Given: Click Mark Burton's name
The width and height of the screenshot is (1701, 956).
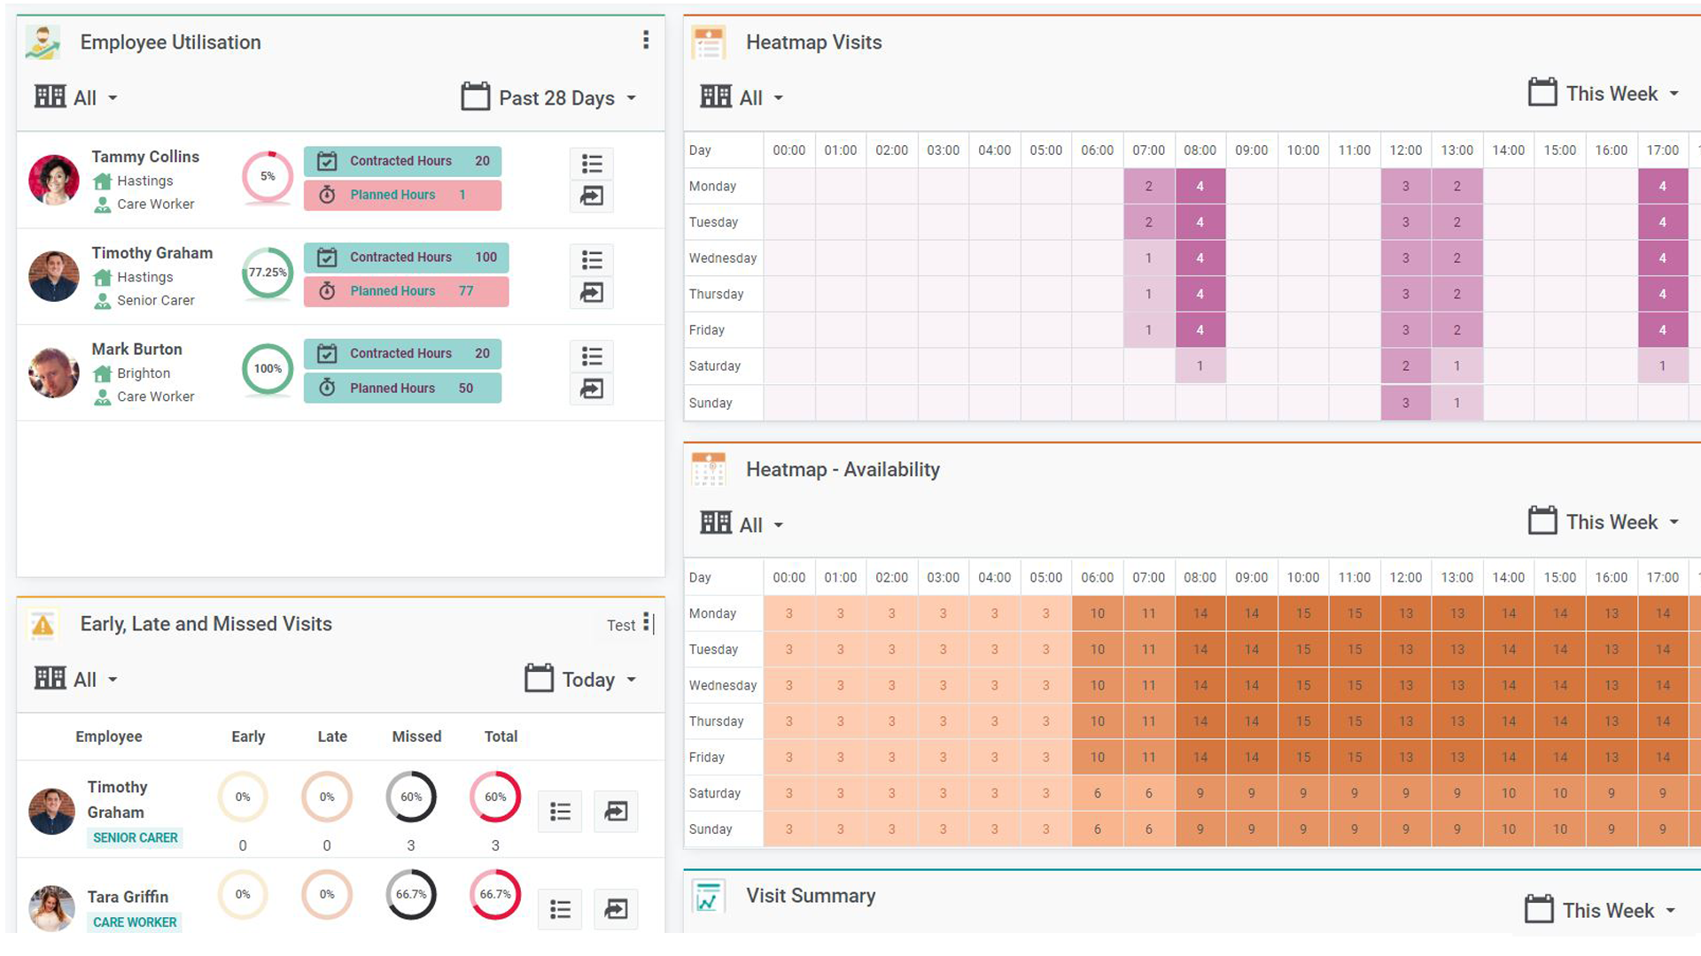Looking at the screenshot, I should tap(136, 349).
